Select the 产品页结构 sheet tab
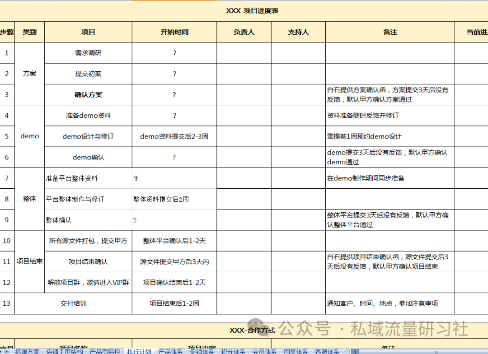 (x=105, y=351)
